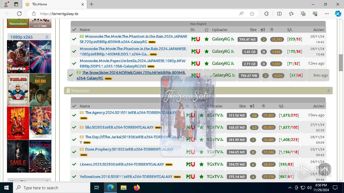
Task: Open Task View on taskbar
Action: tap(97, 188)
